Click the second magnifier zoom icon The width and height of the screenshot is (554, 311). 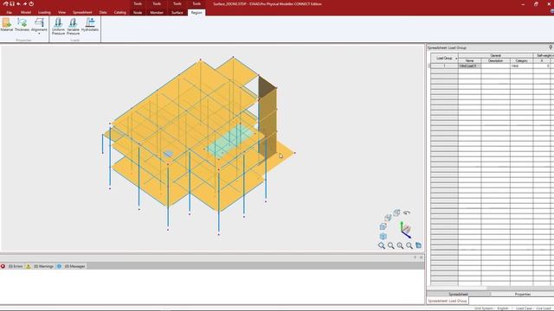pyautogui.click(x=390, y=245)
